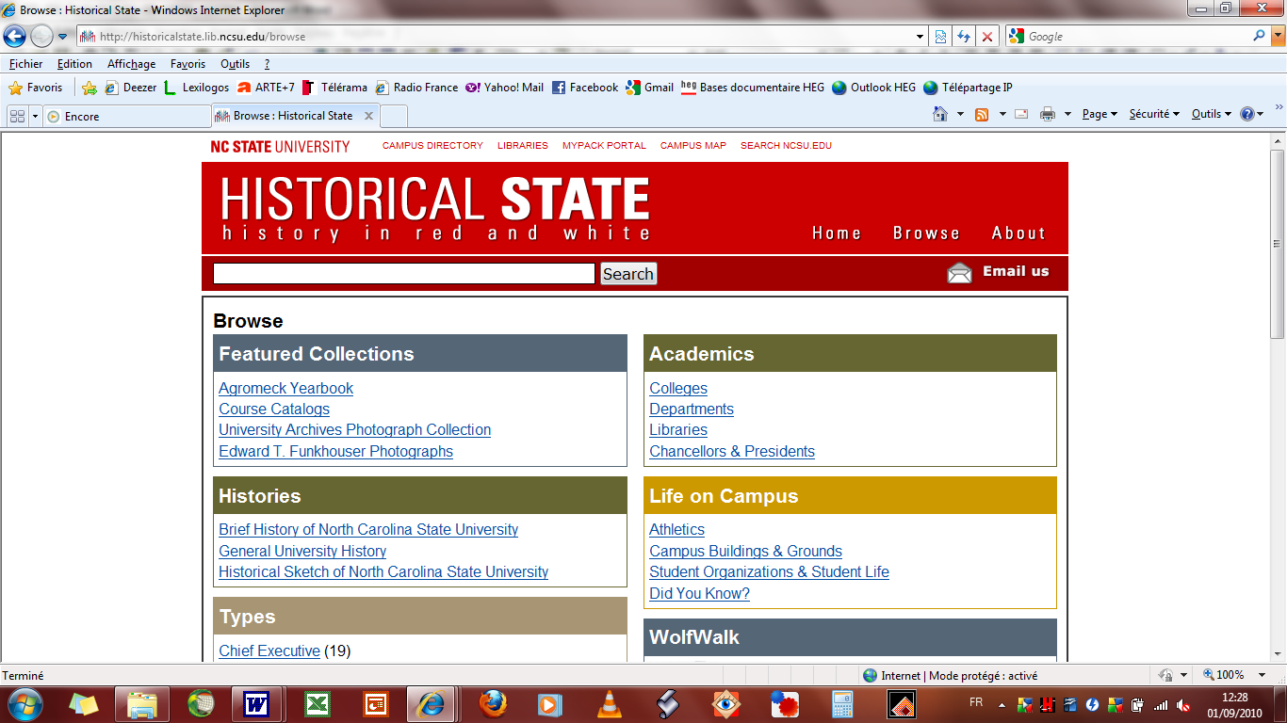Click the Add to Favorites Bar star icon

click(x=90, y=88)
